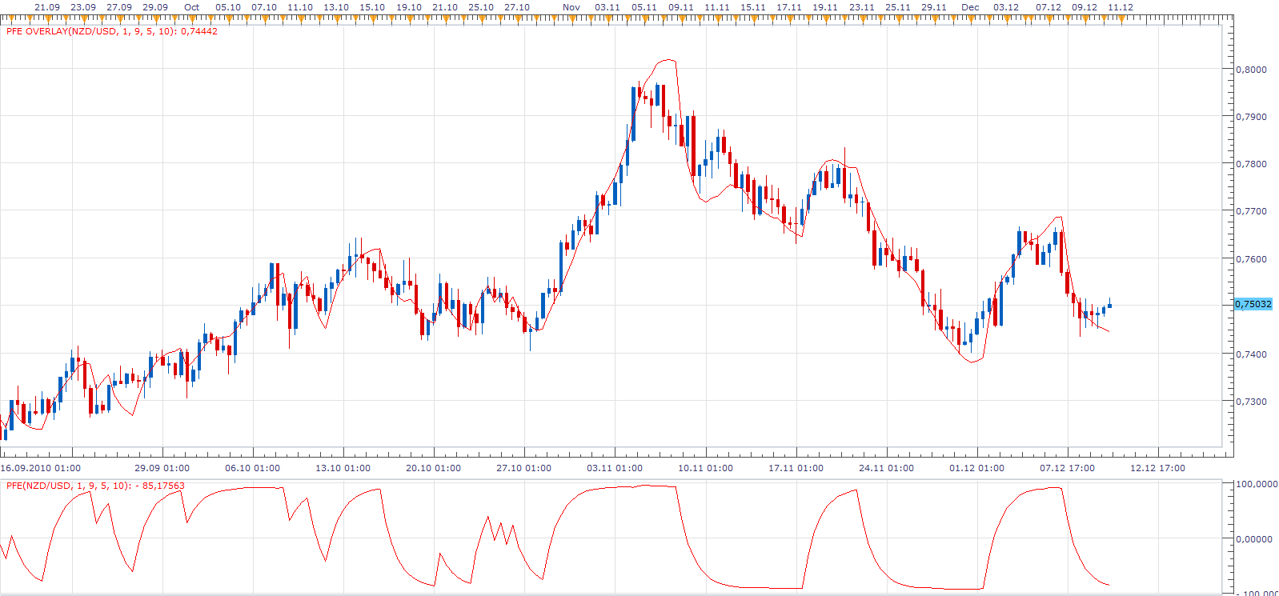
Task: Select the 12.12 17:00 bottom date label
Action: click(1157, 468)
